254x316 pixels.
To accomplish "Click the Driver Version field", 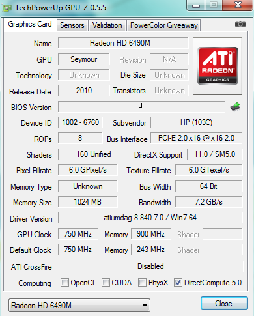I will (x=150, y=218).
